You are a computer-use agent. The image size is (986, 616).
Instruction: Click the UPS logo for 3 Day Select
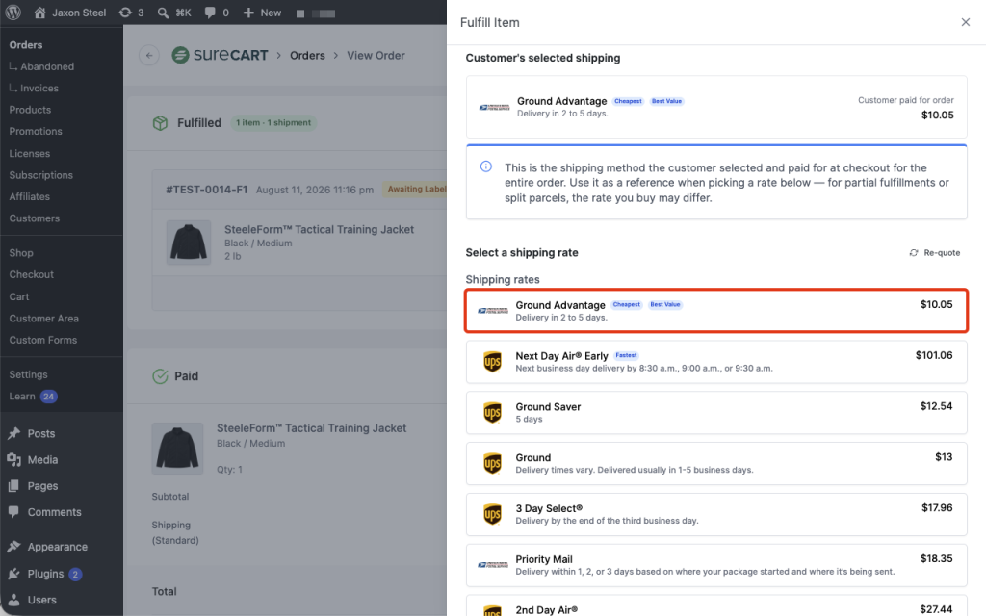[x=492, y=514]
